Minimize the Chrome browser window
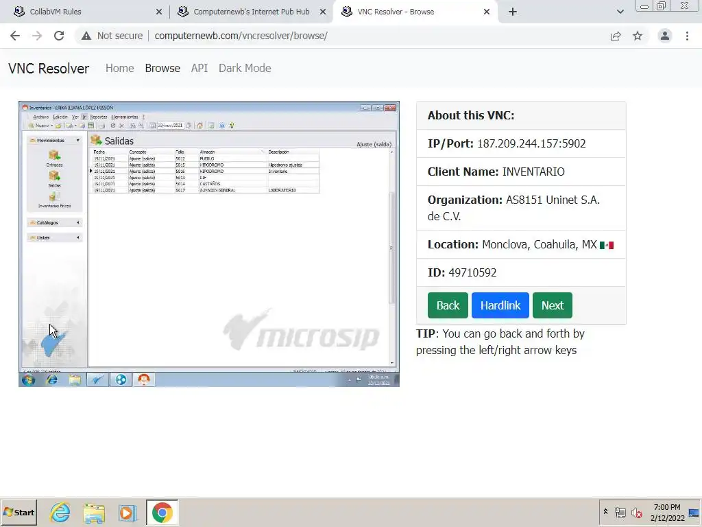Image resolution: width=702 pixels, height=527 pixels. [644, 6]
